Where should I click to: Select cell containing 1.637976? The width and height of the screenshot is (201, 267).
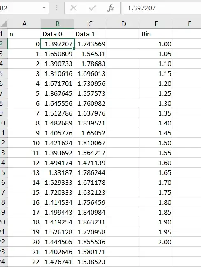pyautogui.click(x=90, y=113)
